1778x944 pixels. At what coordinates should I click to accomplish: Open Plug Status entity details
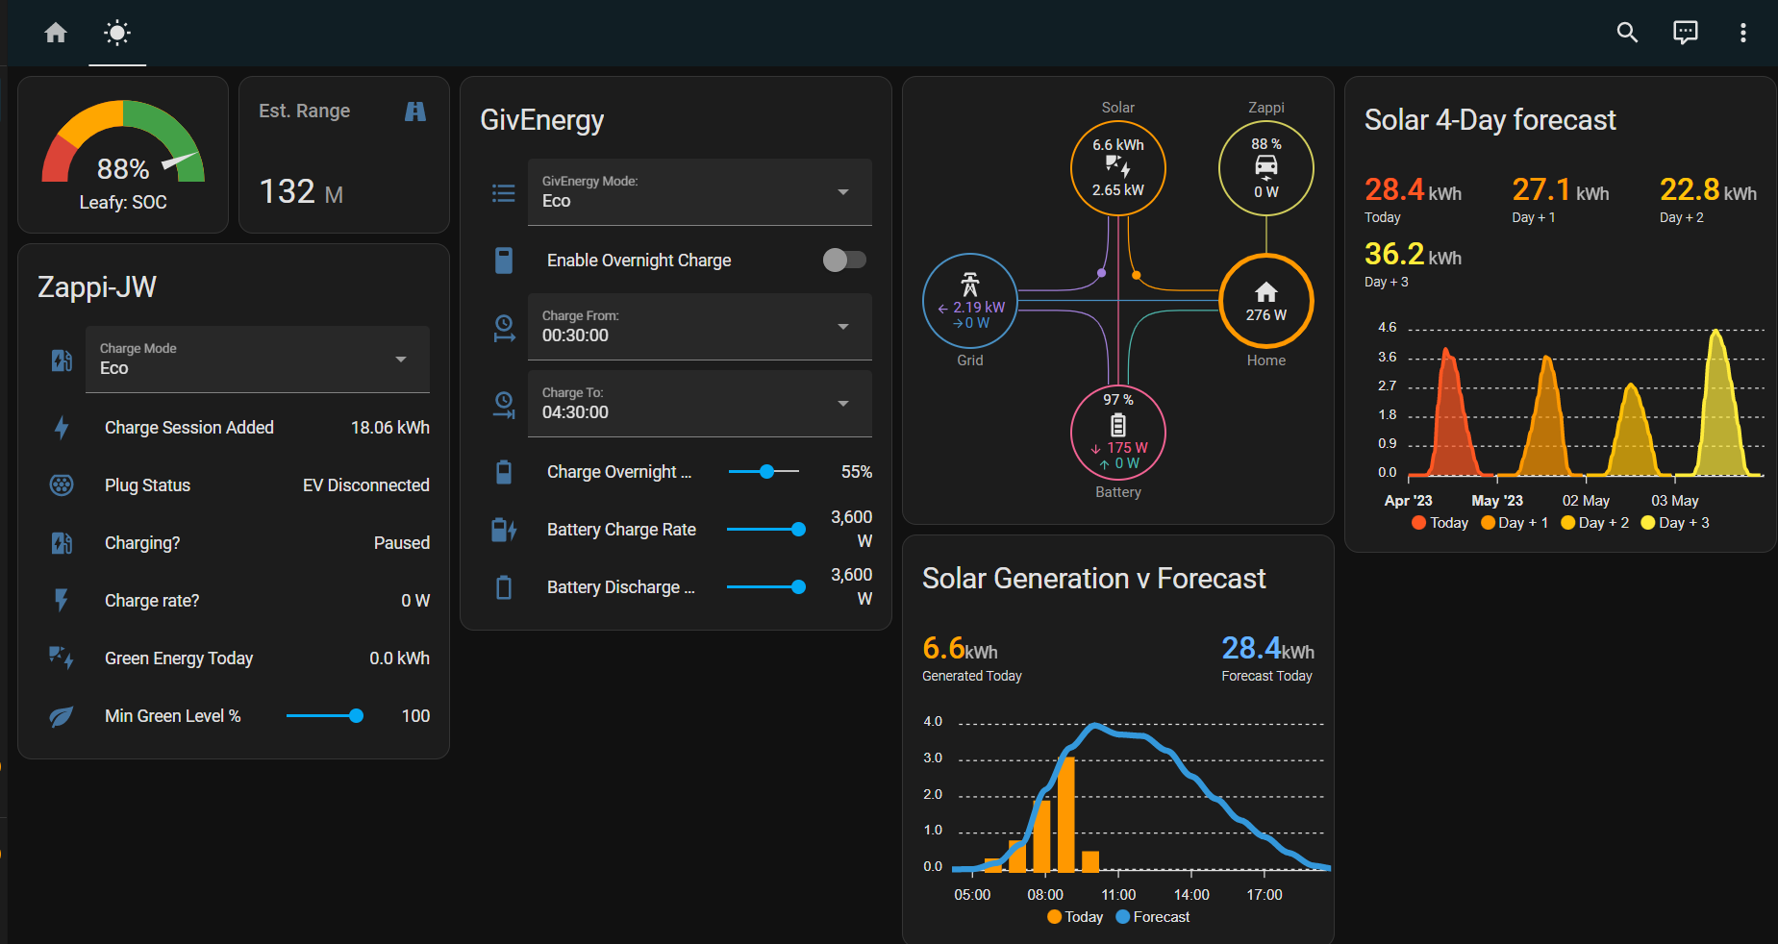coord(238,485)
